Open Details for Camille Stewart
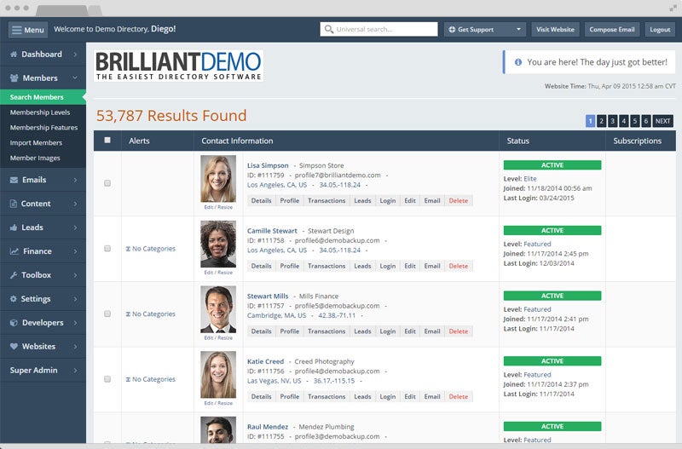This screenshot has width=682, height=449. coord(262,266)
